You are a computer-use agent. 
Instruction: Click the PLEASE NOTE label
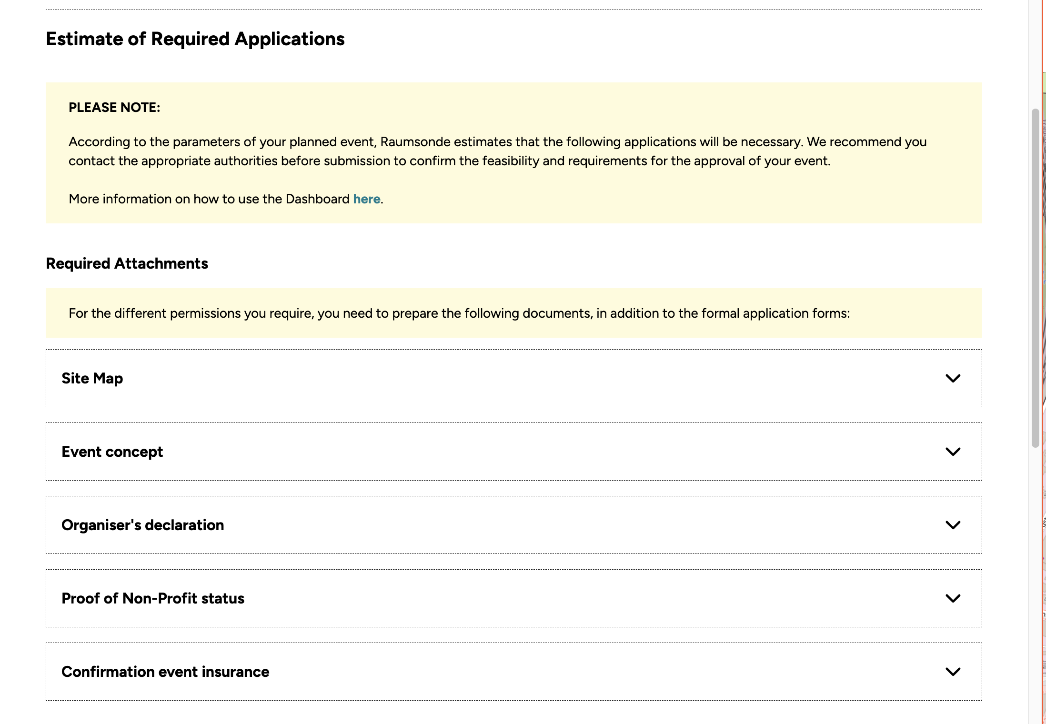pos(114,108)
